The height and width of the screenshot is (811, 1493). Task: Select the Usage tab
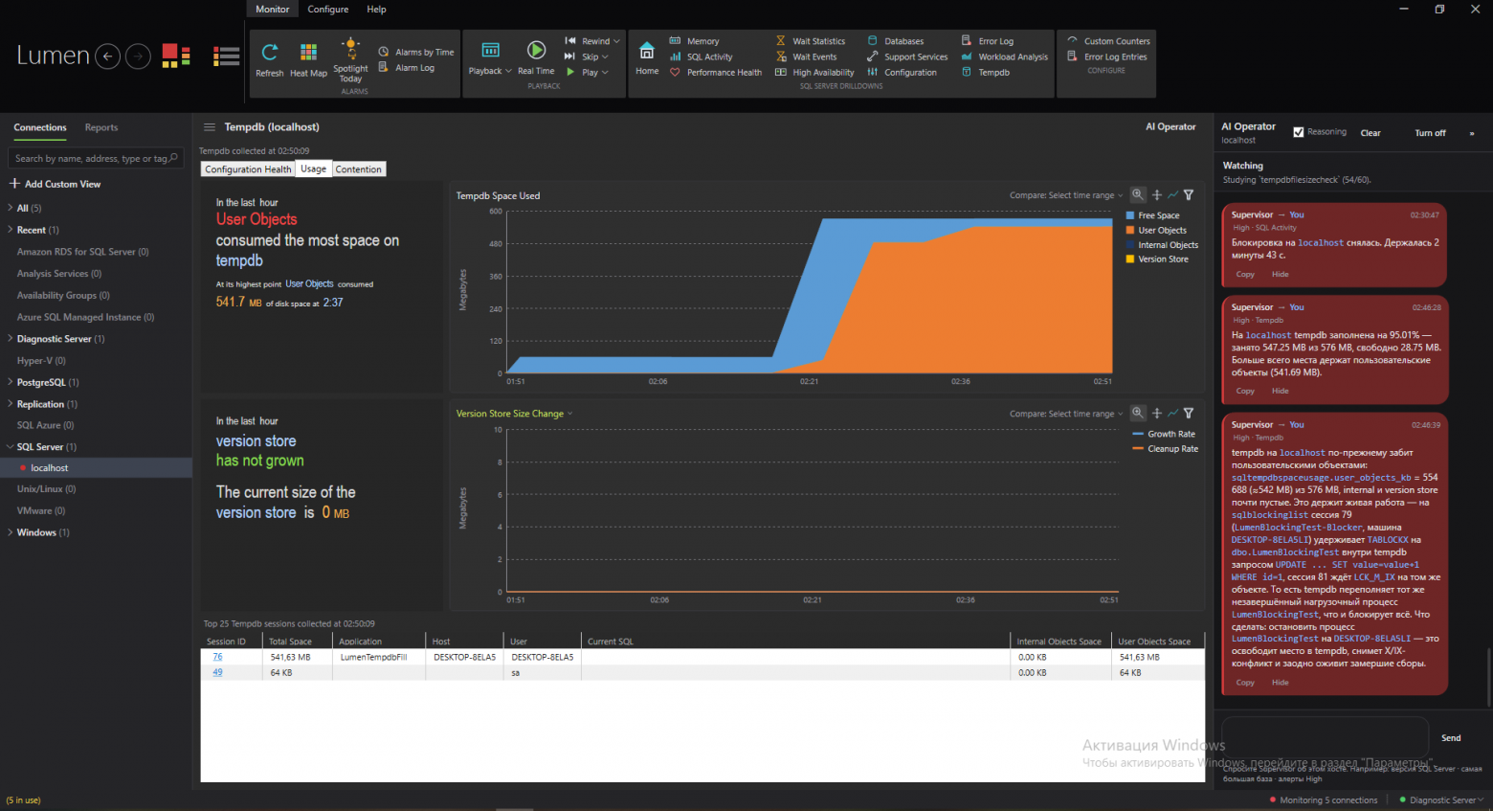[x=313, y=169]
